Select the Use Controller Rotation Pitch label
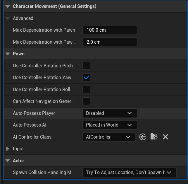This screenshot has height=184, width=188. click(43, 66)
